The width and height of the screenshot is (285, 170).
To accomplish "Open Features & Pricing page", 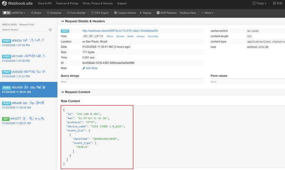I will (67, 3).
